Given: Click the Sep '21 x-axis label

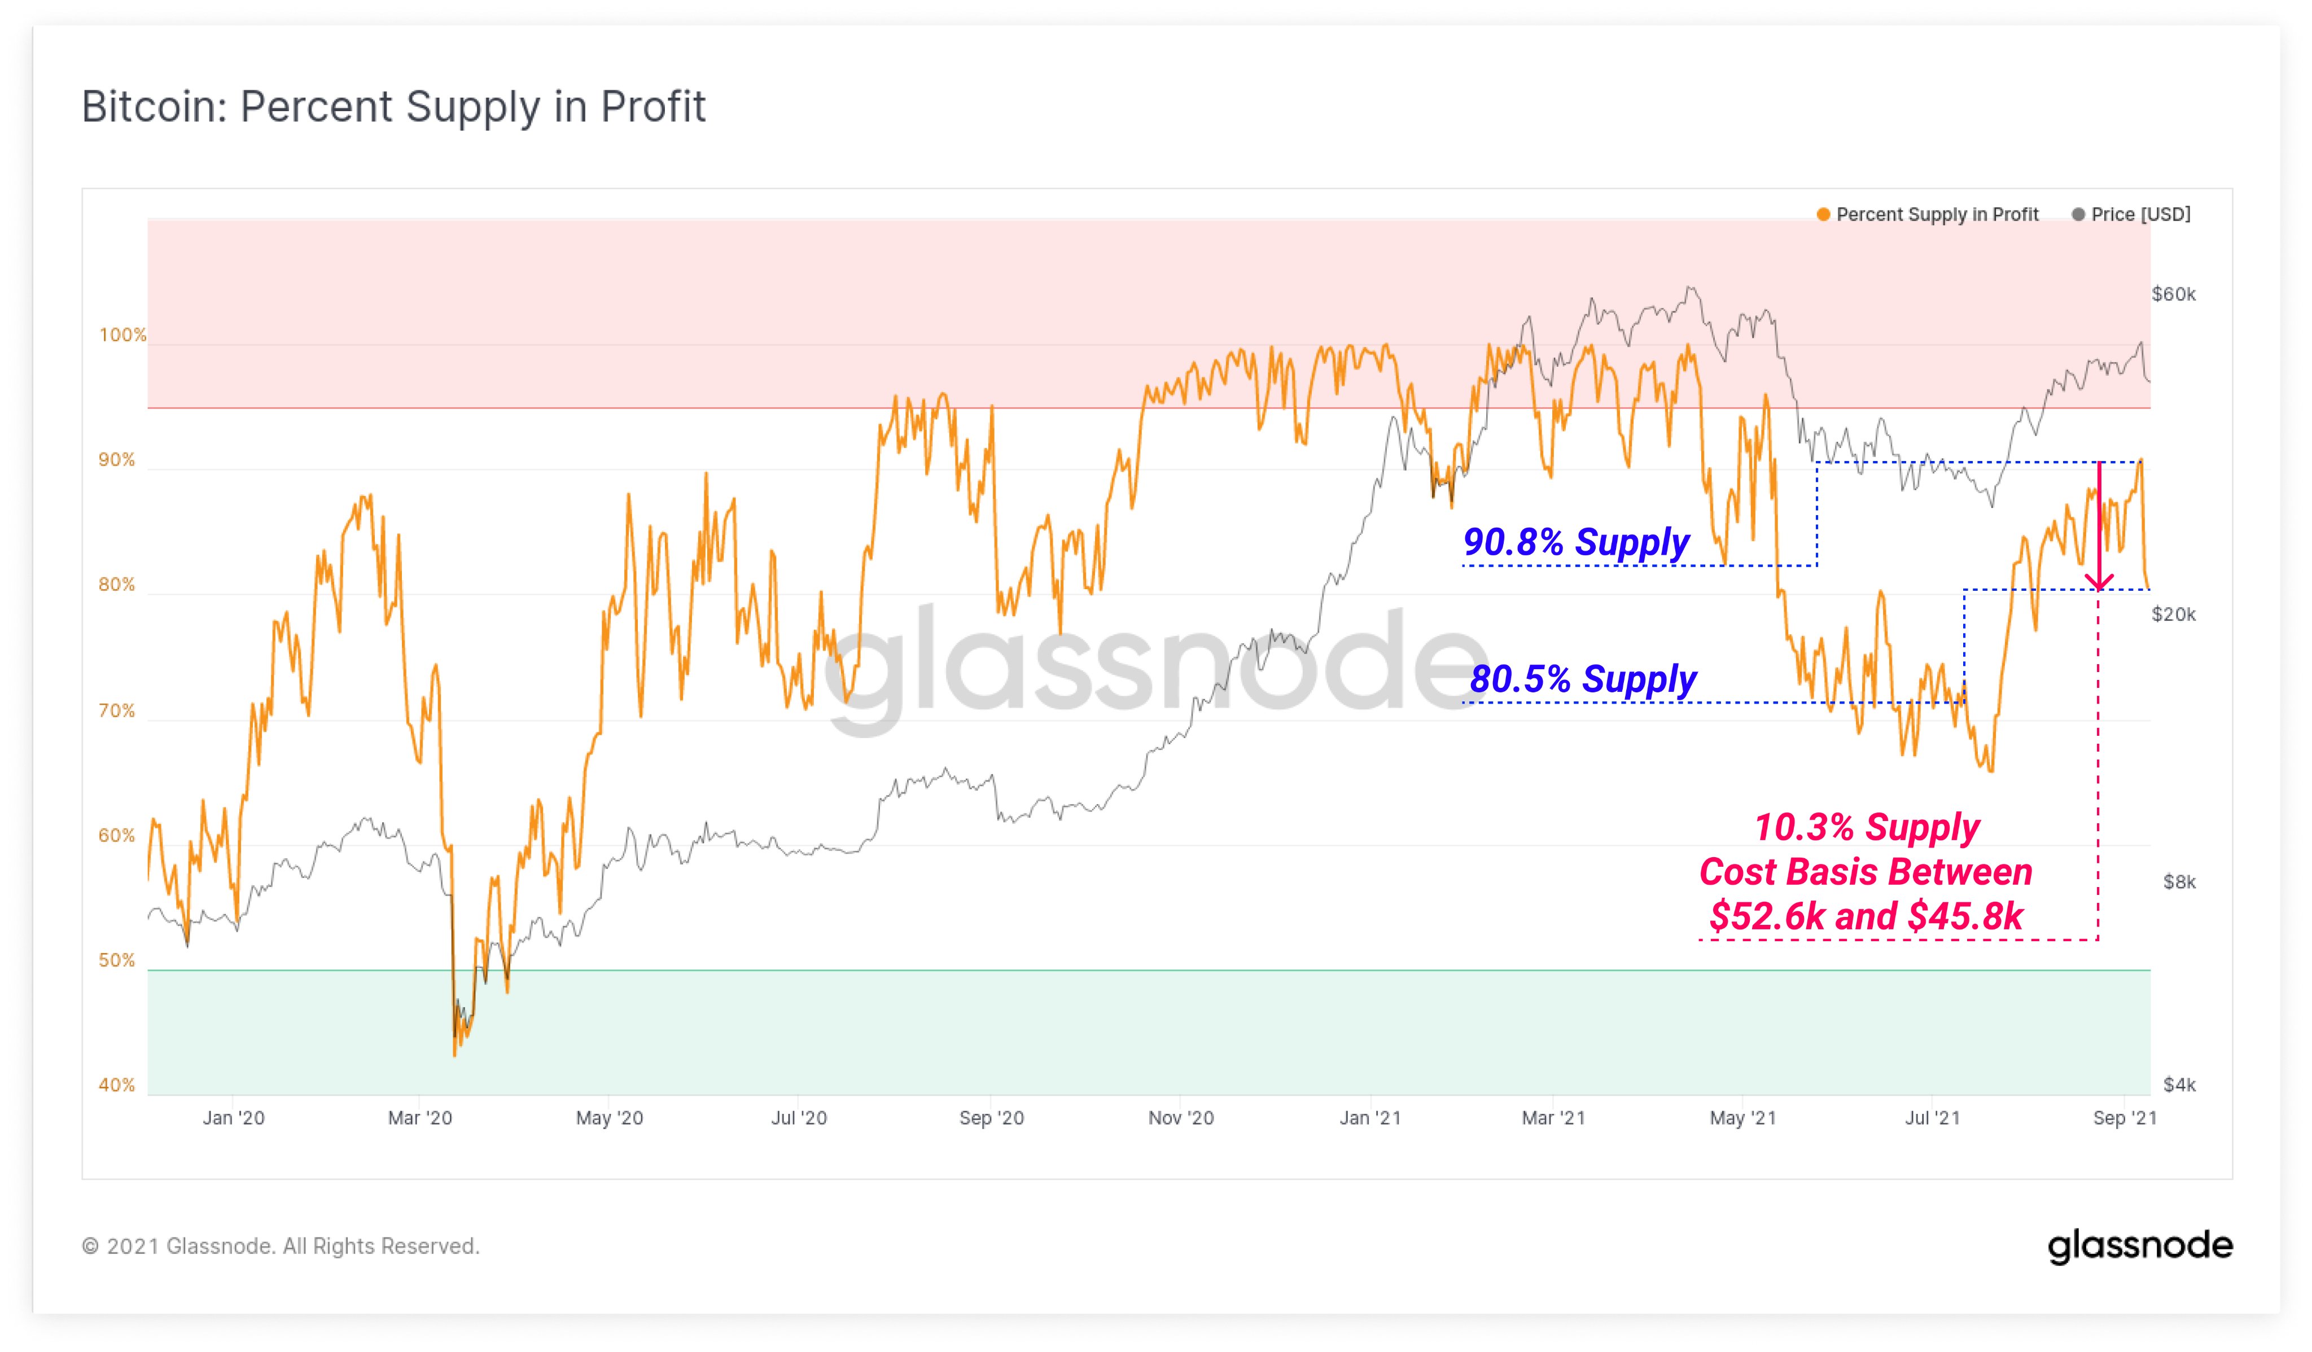Looking at the screenshot, I should [2125, 1118].
